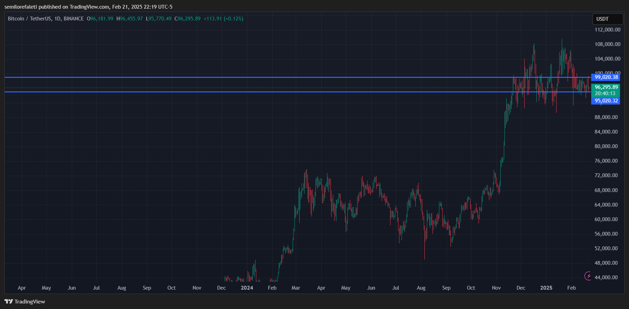Click the 95,020.32 blue price tag
This screenshot has width=629, height=309.
coord(605,101)
